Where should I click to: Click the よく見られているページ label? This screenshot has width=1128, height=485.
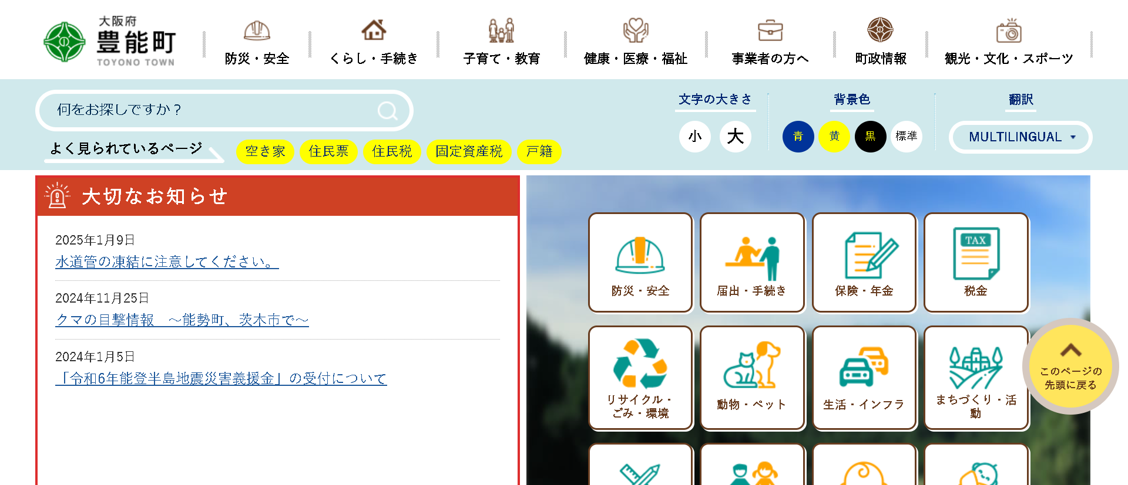tap(126, 148)
